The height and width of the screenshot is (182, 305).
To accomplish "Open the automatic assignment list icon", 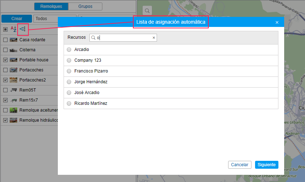I will point(23,29).
